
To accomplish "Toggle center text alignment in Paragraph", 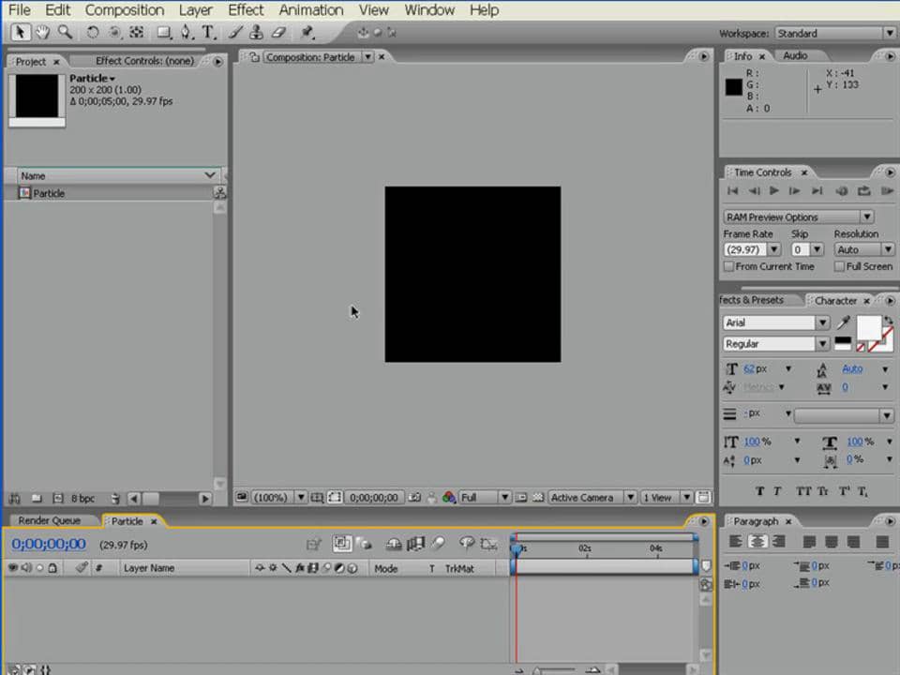I will coord(757,542).
